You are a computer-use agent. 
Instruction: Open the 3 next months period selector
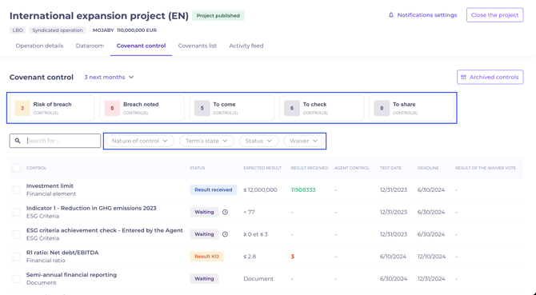click(109, 78)
